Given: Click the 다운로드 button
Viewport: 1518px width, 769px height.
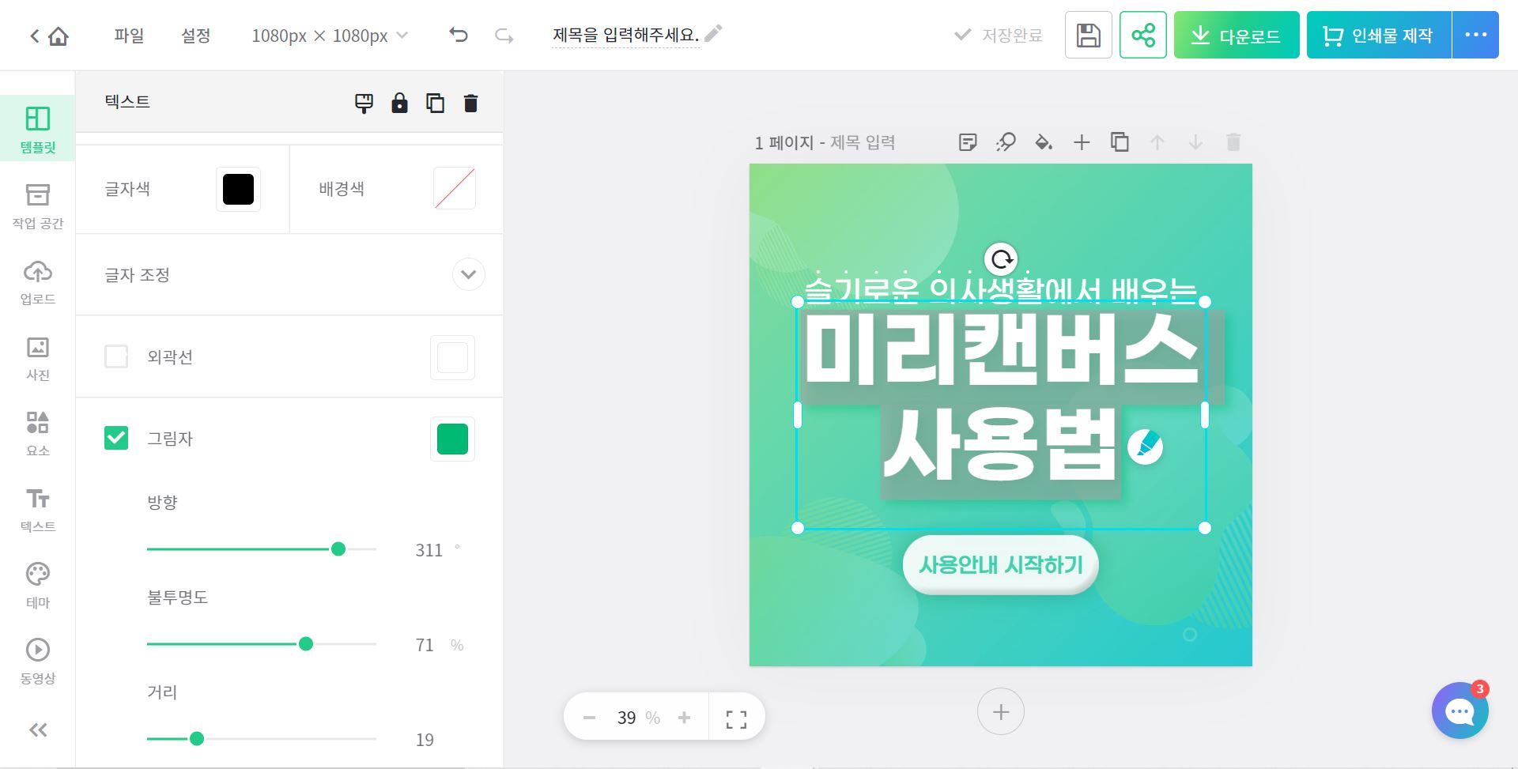Looking at the screenshot, I should 1237,35.
